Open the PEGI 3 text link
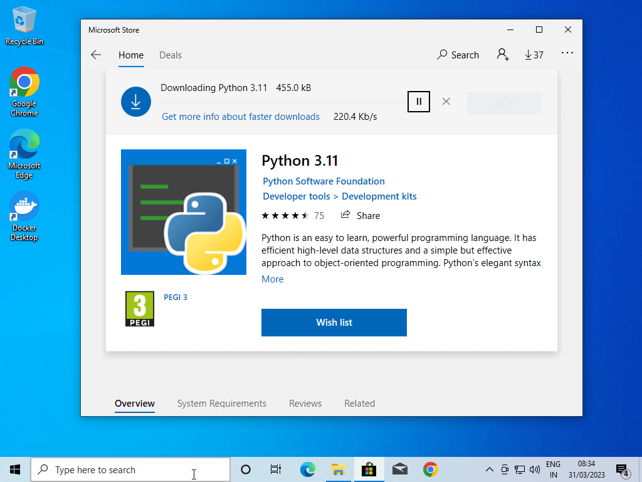This screenshot has height=482, width=642. tap(176, 297)
